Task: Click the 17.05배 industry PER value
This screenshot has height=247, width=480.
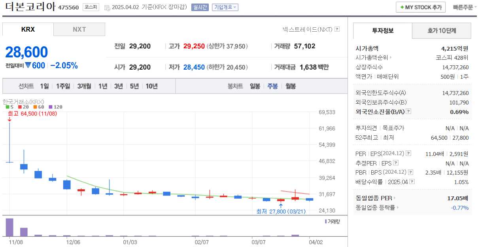Action: pyautogui.click(x=458, y=198)
